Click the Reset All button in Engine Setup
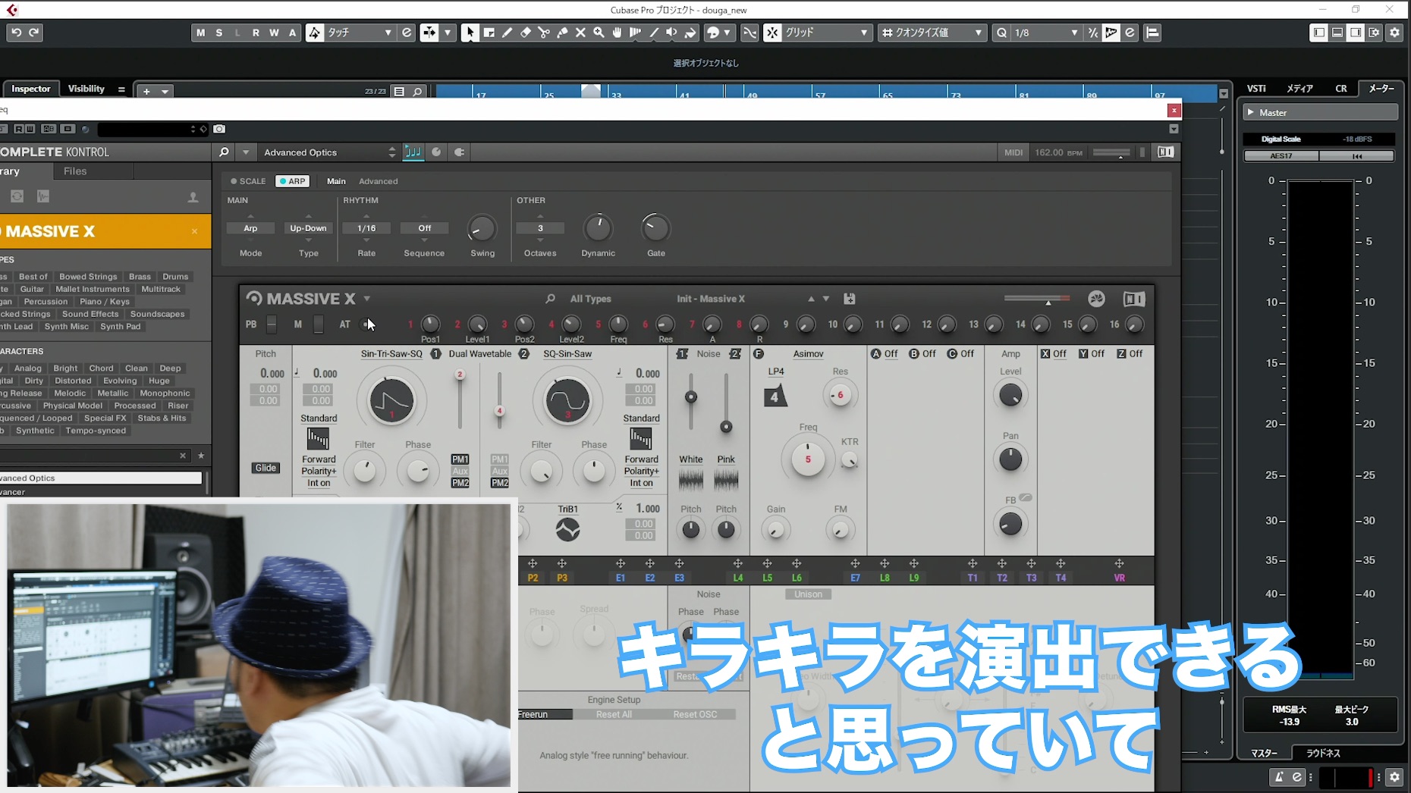 (x=614, y=714)
